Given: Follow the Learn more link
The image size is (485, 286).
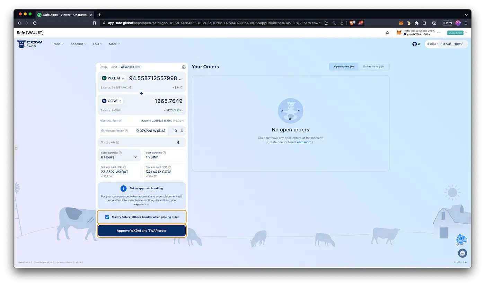Looking at the screenshot, I should tap(304, 142).
